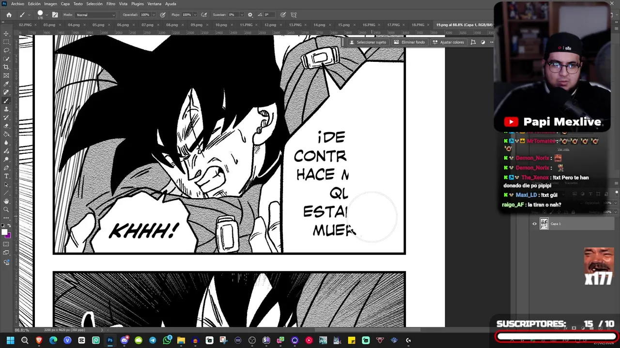Select the Brush tool in toolbar
Viewport: 620px width, 348px height.
6,101
